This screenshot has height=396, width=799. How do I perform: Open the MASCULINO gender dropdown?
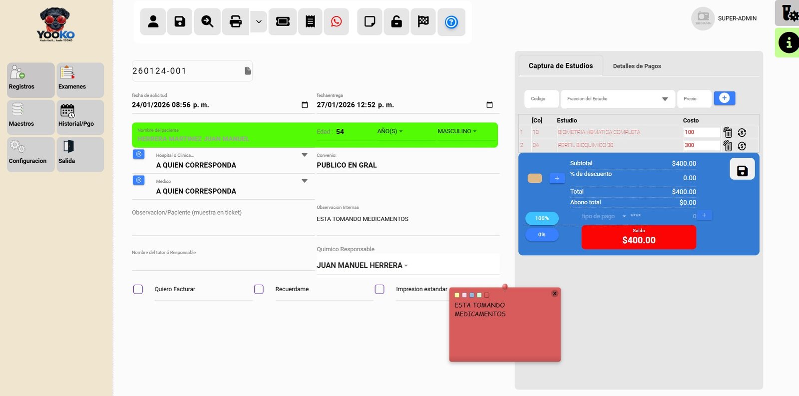pos(456,131)
